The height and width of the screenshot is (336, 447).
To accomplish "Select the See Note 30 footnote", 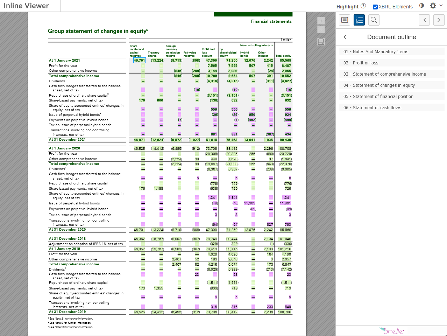I will [x=71, y=327].
